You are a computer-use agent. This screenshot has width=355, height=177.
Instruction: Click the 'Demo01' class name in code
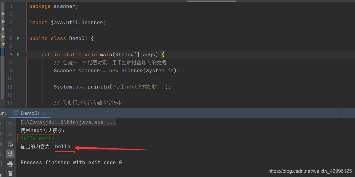click(78, 38)
